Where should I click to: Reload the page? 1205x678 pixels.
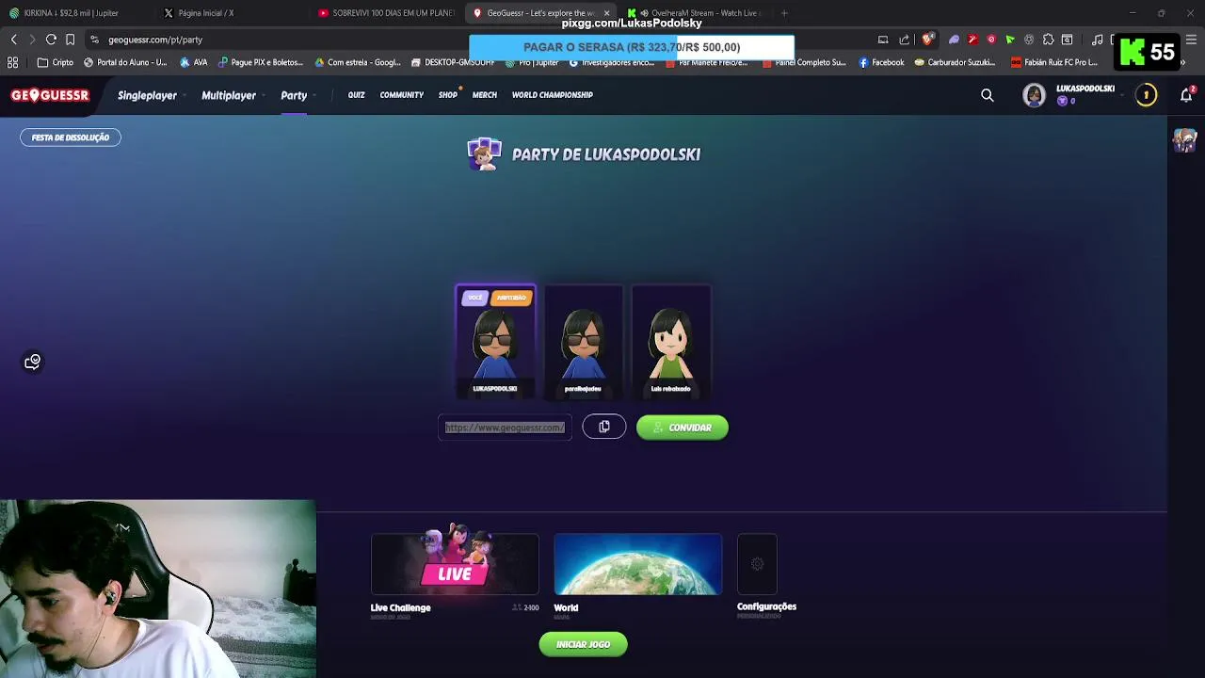point(51,40)
